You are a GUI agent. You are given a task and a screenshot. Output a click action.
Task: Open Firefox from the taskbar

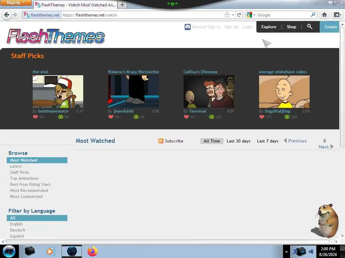(x=93, y=251)
